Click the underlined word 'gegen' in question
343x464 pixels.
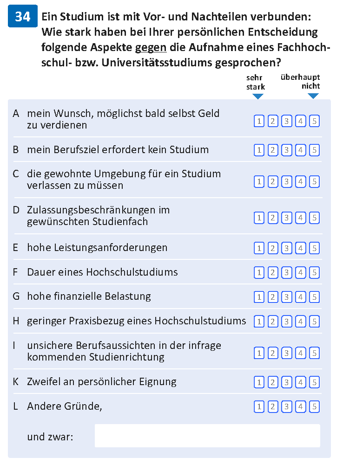[x=151, y=48]
